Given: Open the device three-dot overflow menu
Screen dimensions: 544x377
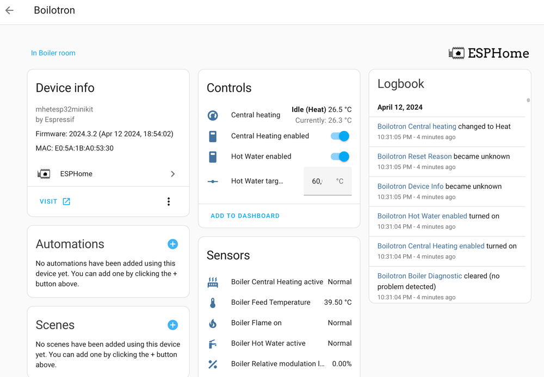Looking at the screenshot, I should tap(169, 202).
